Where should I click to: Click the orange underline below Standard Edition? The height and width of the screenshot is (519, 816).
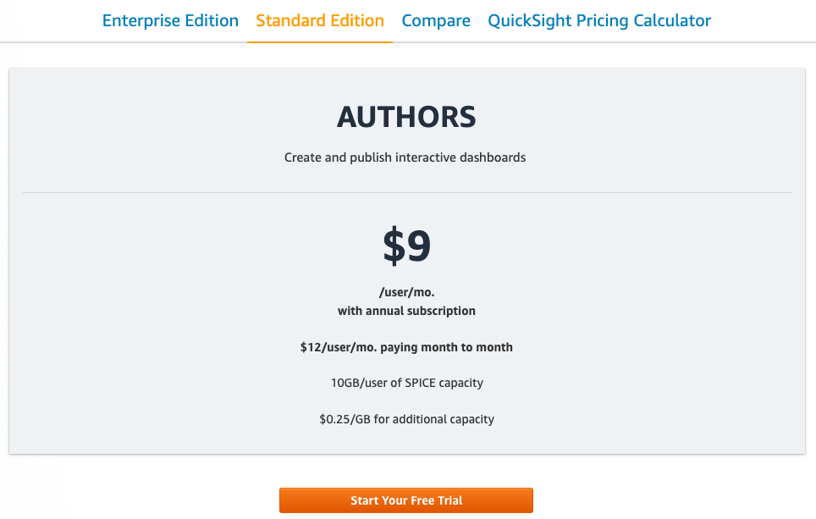(x=319, y=41)
